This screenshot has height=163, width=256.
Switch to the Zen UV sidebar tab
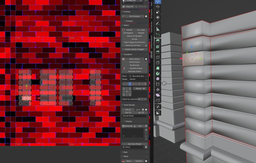(151, 54)
